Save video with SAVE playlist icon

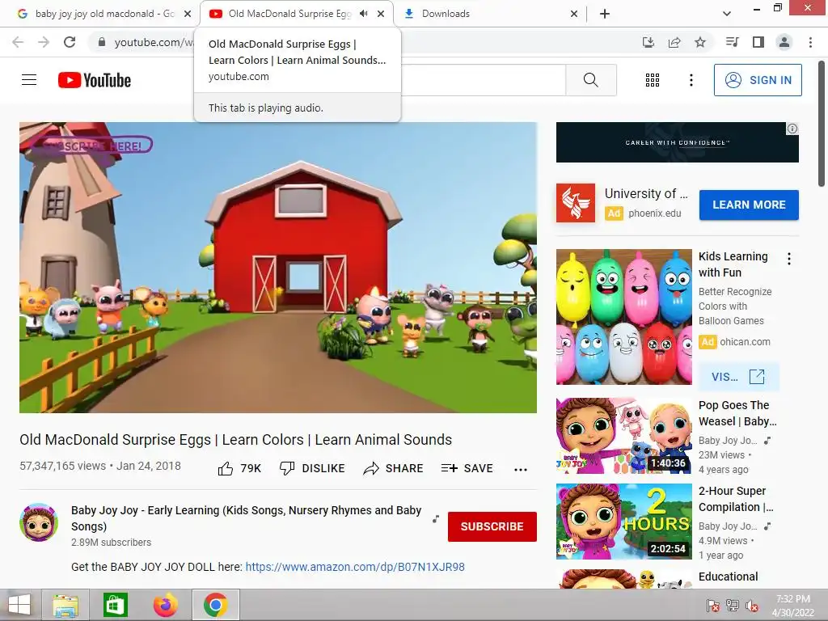pyautogui.click(x=467, y=468)
